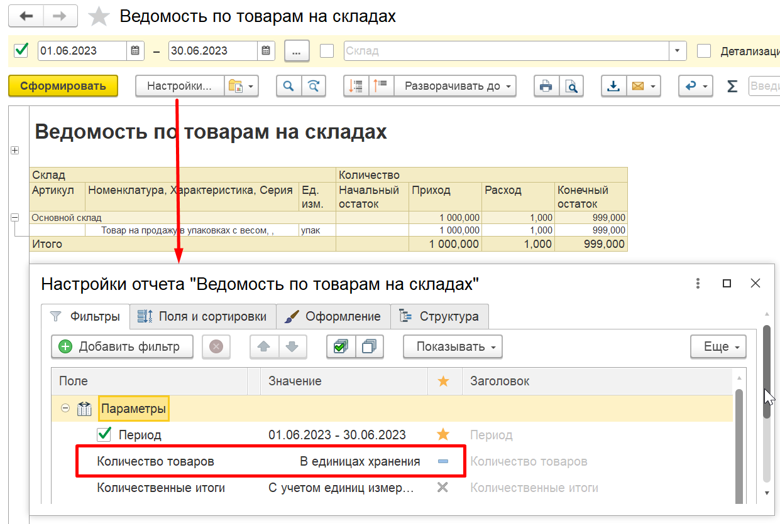Close the Настройки отчета dialog
The image size is (780, 524).
755,283
